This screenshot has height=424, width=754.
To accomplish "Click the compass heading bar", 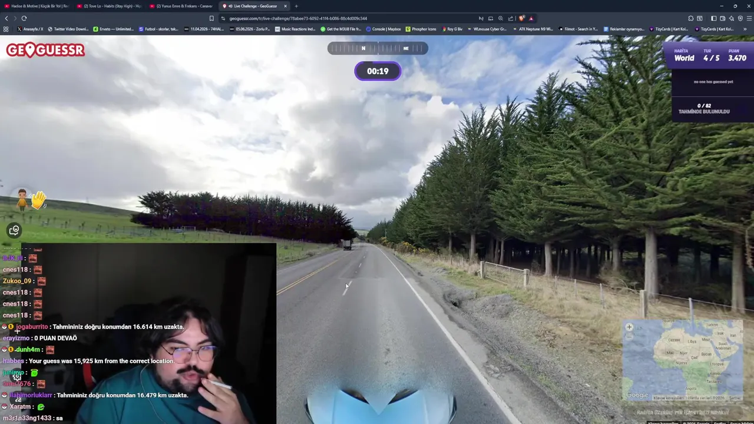I will [378, 48].
